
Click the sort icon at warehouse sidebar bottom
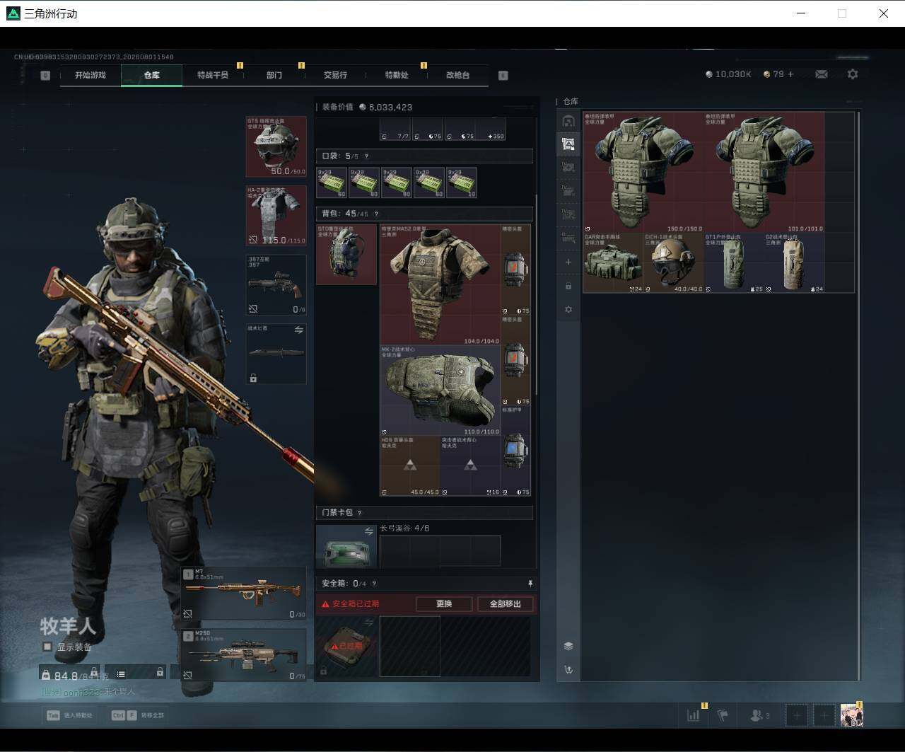pyautogui.click(x=568, y=669)
